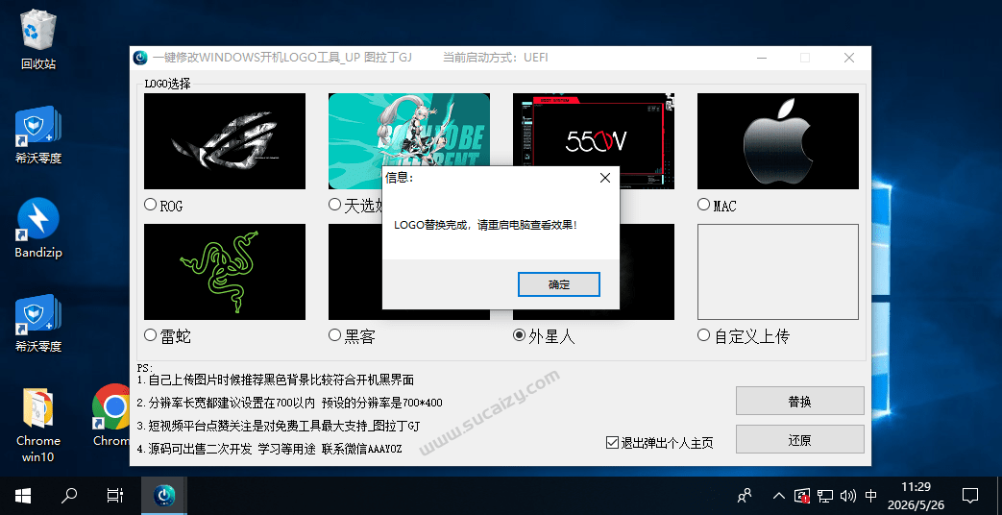Pick the teal anime girl thumbnail
This screenshot has height=515, width=1002.
409,129
